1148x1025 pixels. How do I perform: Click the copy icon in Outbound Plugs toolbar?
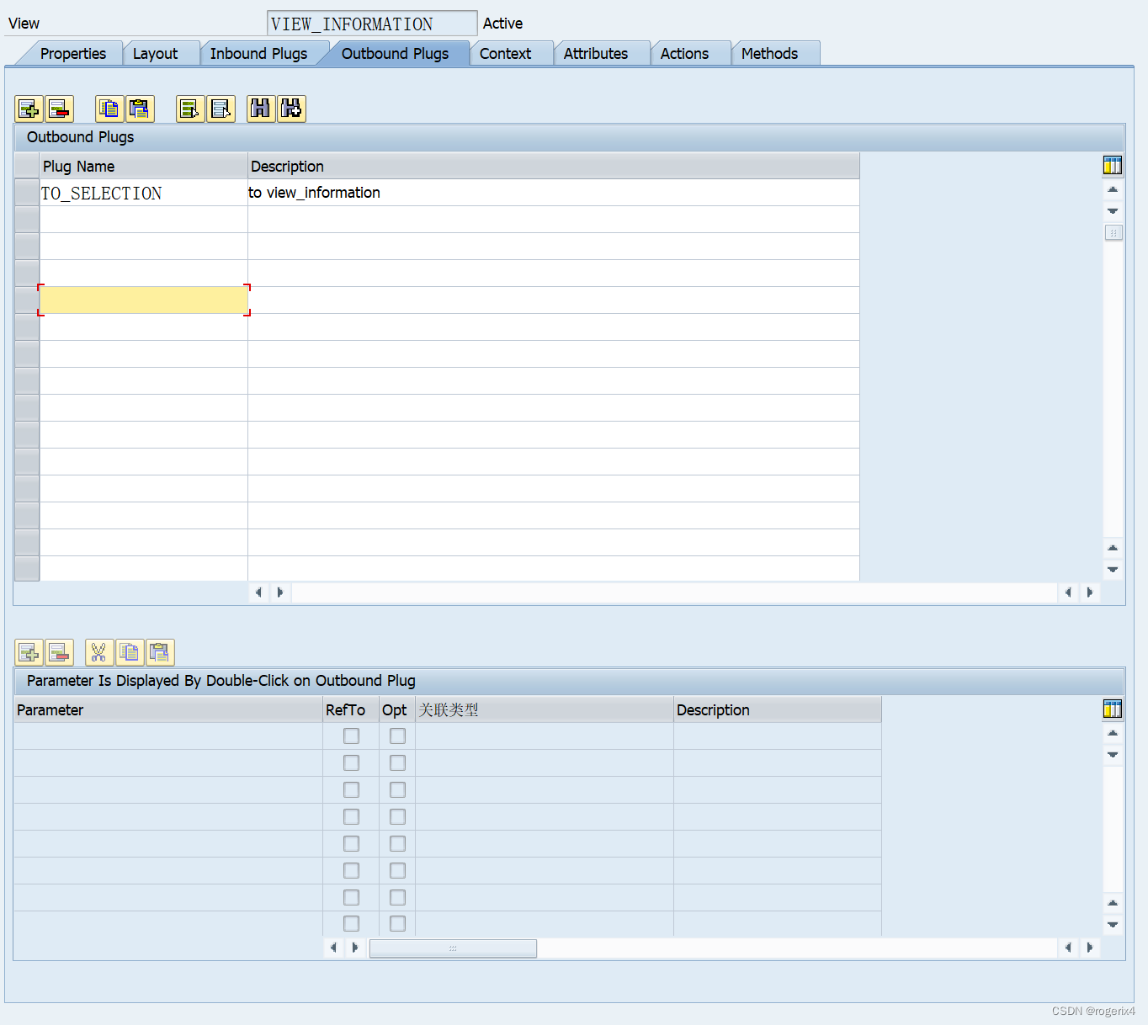coord(109,109)
